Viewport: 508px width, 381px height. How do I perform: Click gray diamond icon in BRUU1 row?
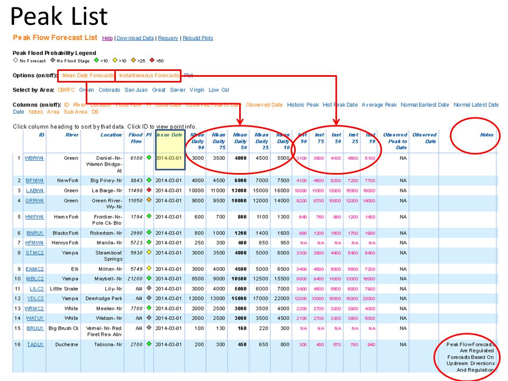pyautogui.click(x=149, y=328)
